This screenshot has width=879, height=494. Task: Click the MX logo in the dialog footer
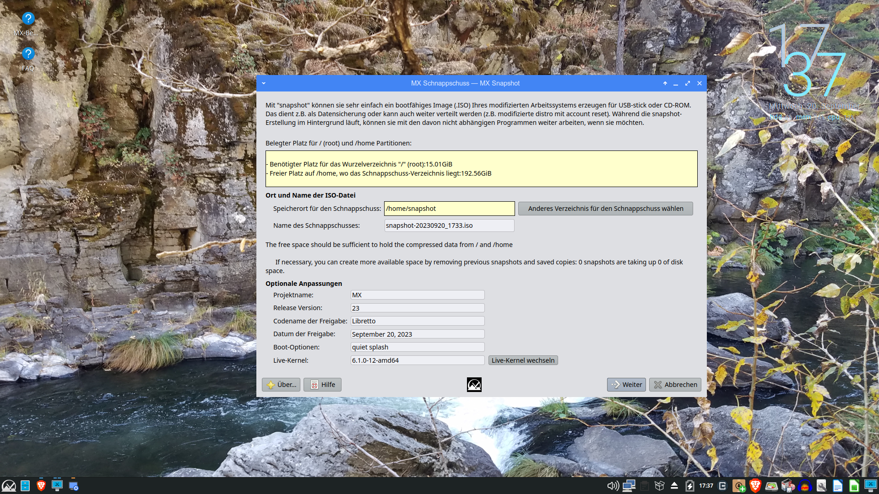(x=474, y=385)
